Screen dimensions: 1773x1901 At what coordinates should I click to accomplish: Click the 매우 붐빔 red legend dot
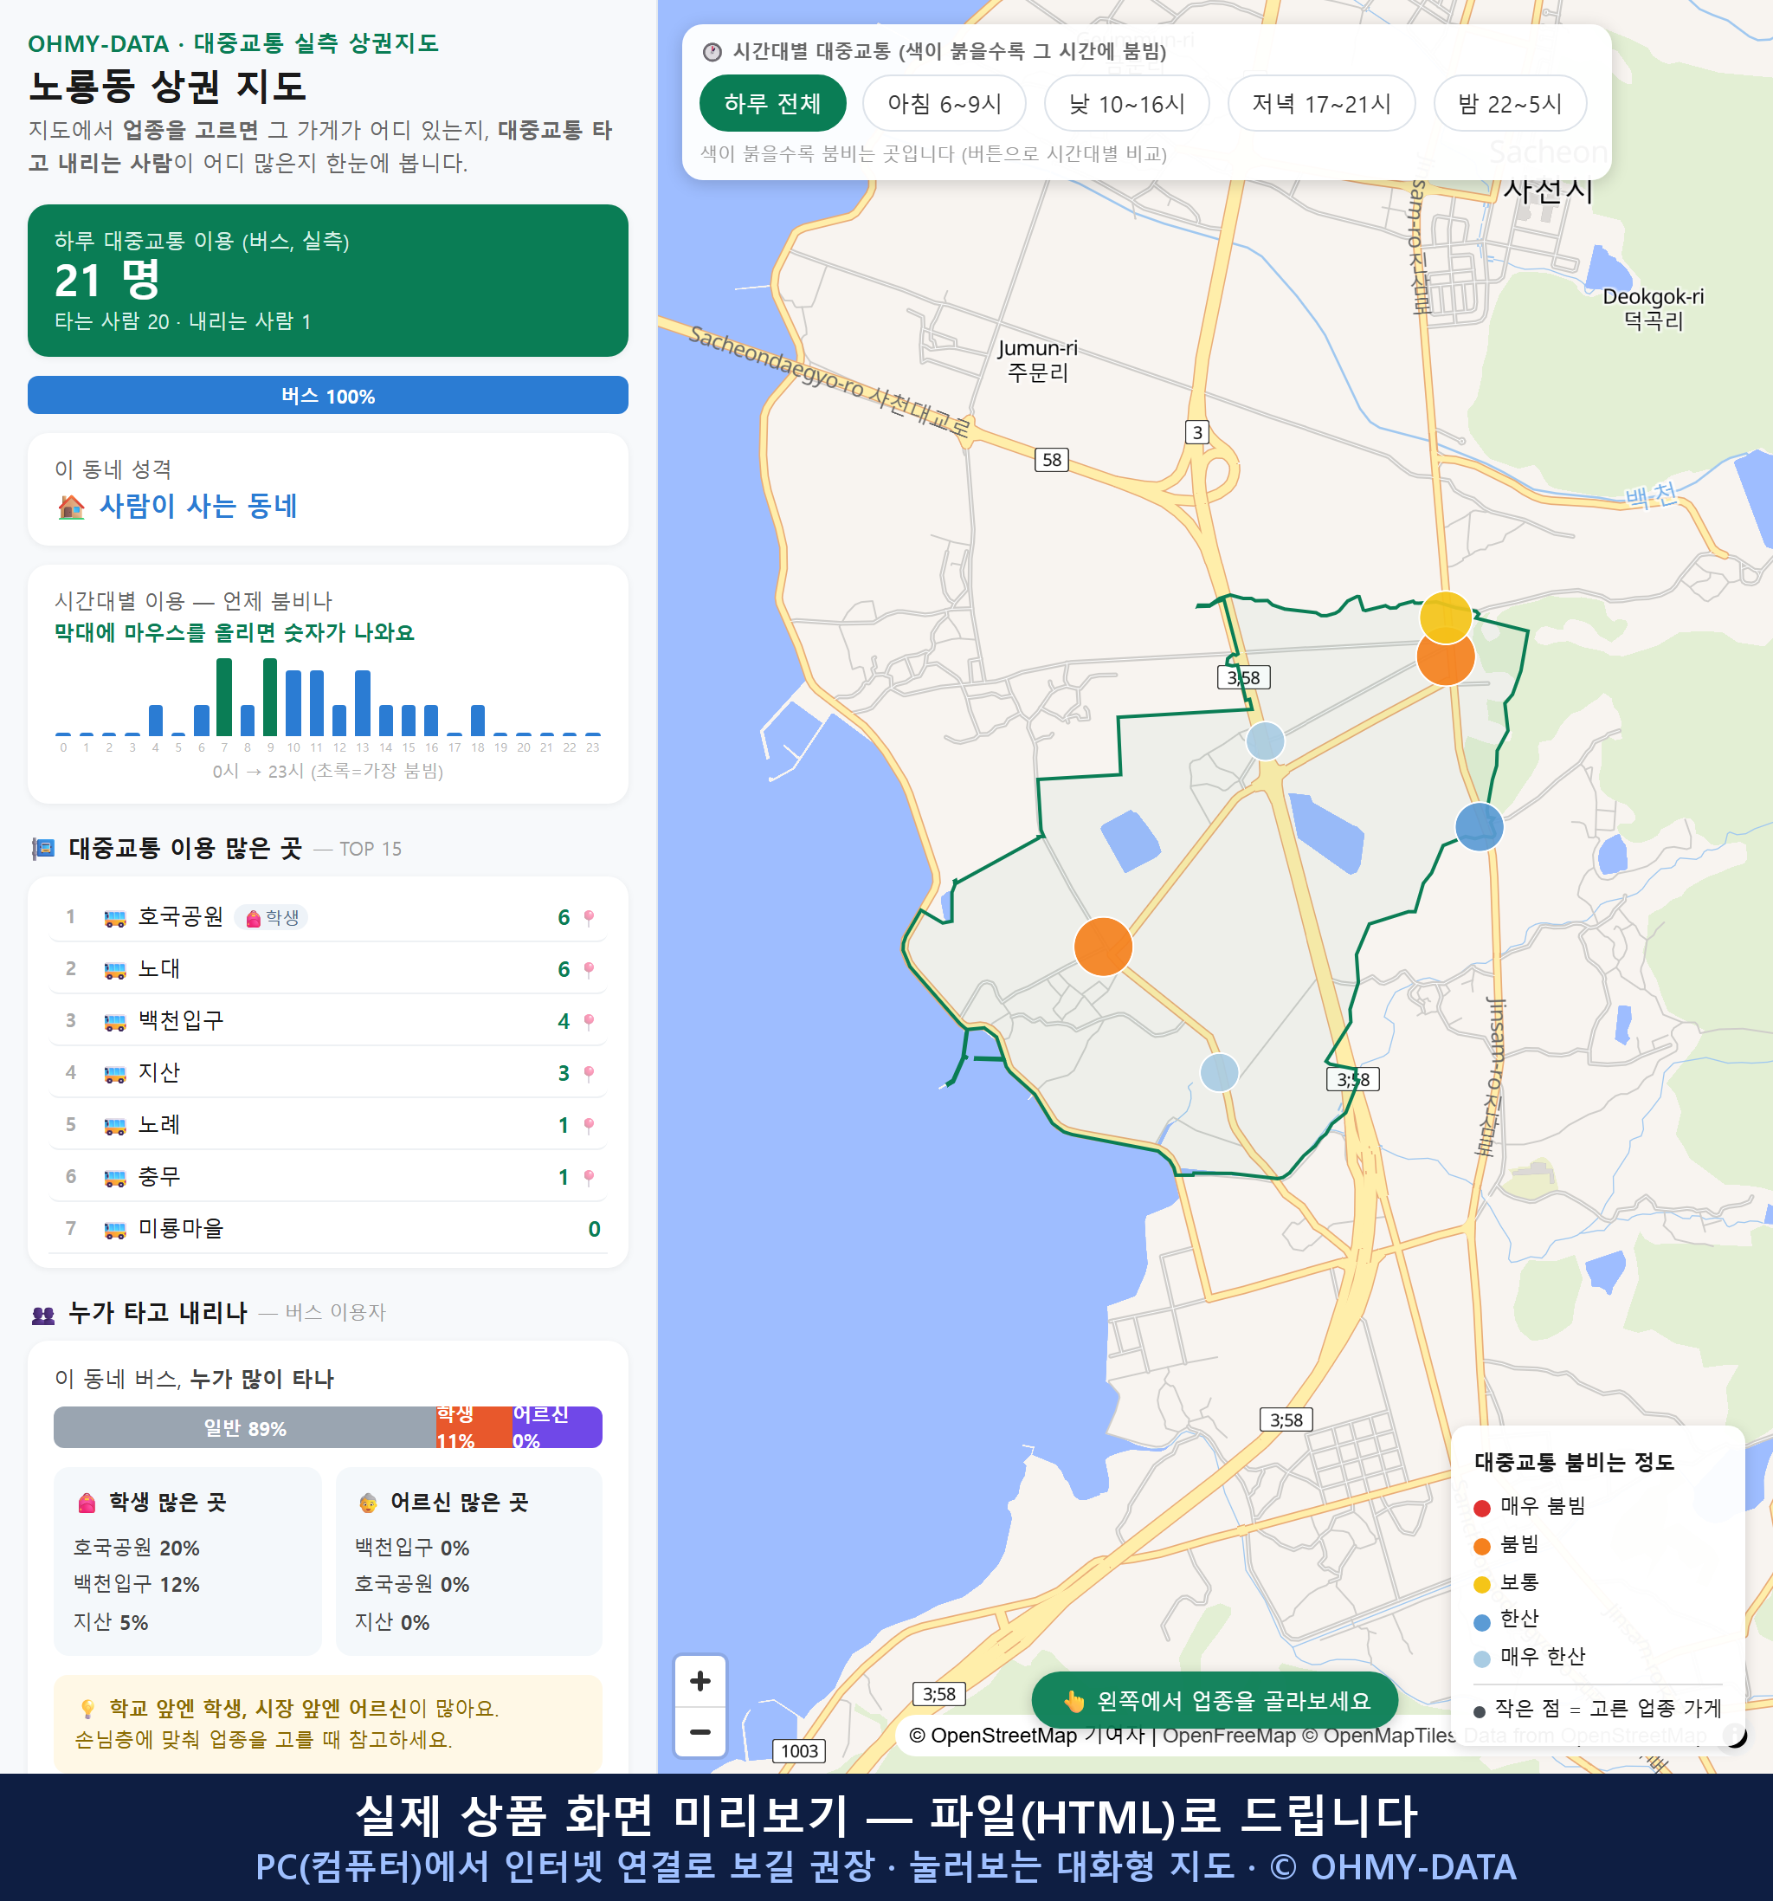(1481, 1508)
